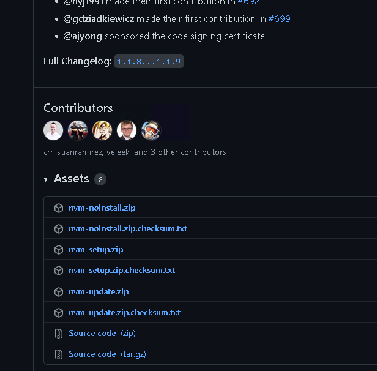Click archive icon beside Source code (tar.gz)
Image resolution: width=377 pixels, height=371 pixels.
coord(59,354)
